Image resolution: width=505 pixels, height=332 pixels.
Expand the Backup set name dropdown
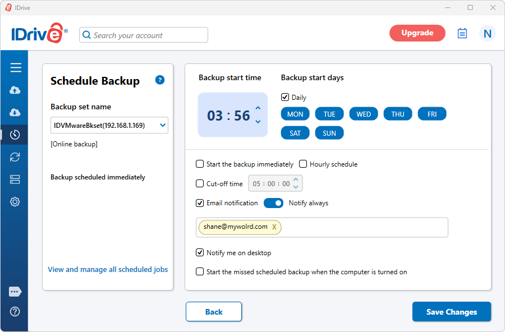pyautogui.click(x=162, y=126)
